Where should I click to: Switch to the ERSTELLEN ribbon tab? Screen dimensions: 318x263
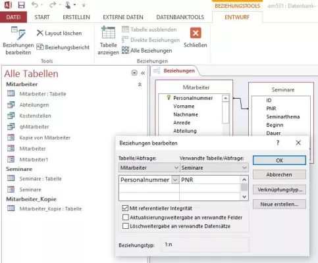(x=76, y=17)
